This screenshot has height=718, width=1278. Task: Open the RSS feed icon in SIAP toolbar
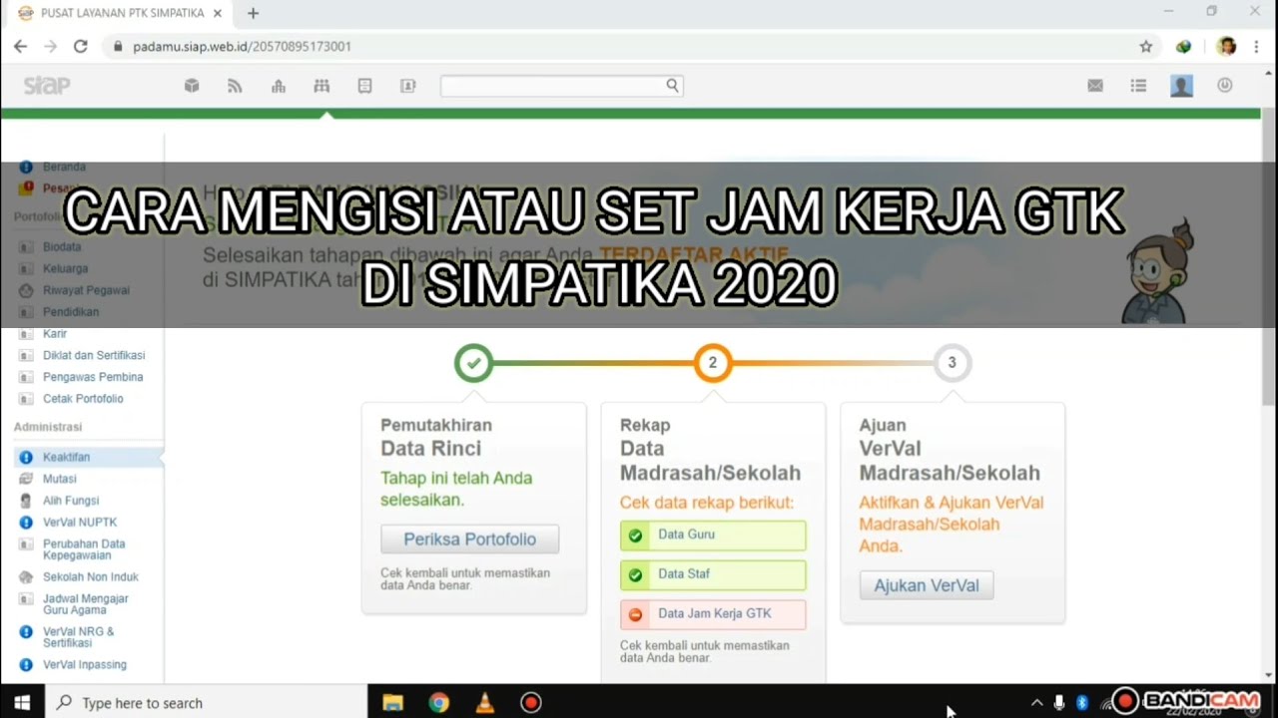236,86
